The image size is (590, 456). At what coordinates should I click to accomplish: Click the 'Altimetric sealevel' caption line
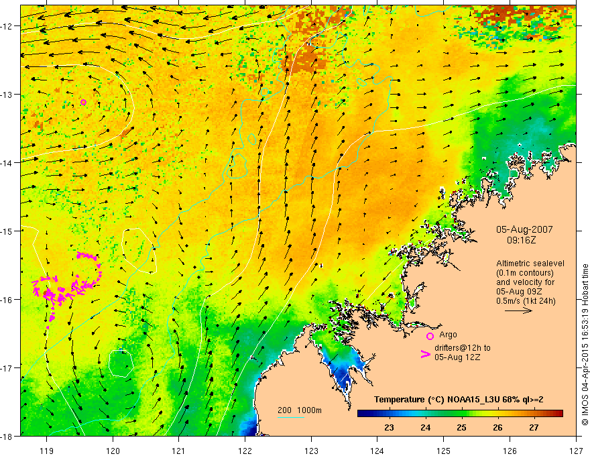pos(530,264)
